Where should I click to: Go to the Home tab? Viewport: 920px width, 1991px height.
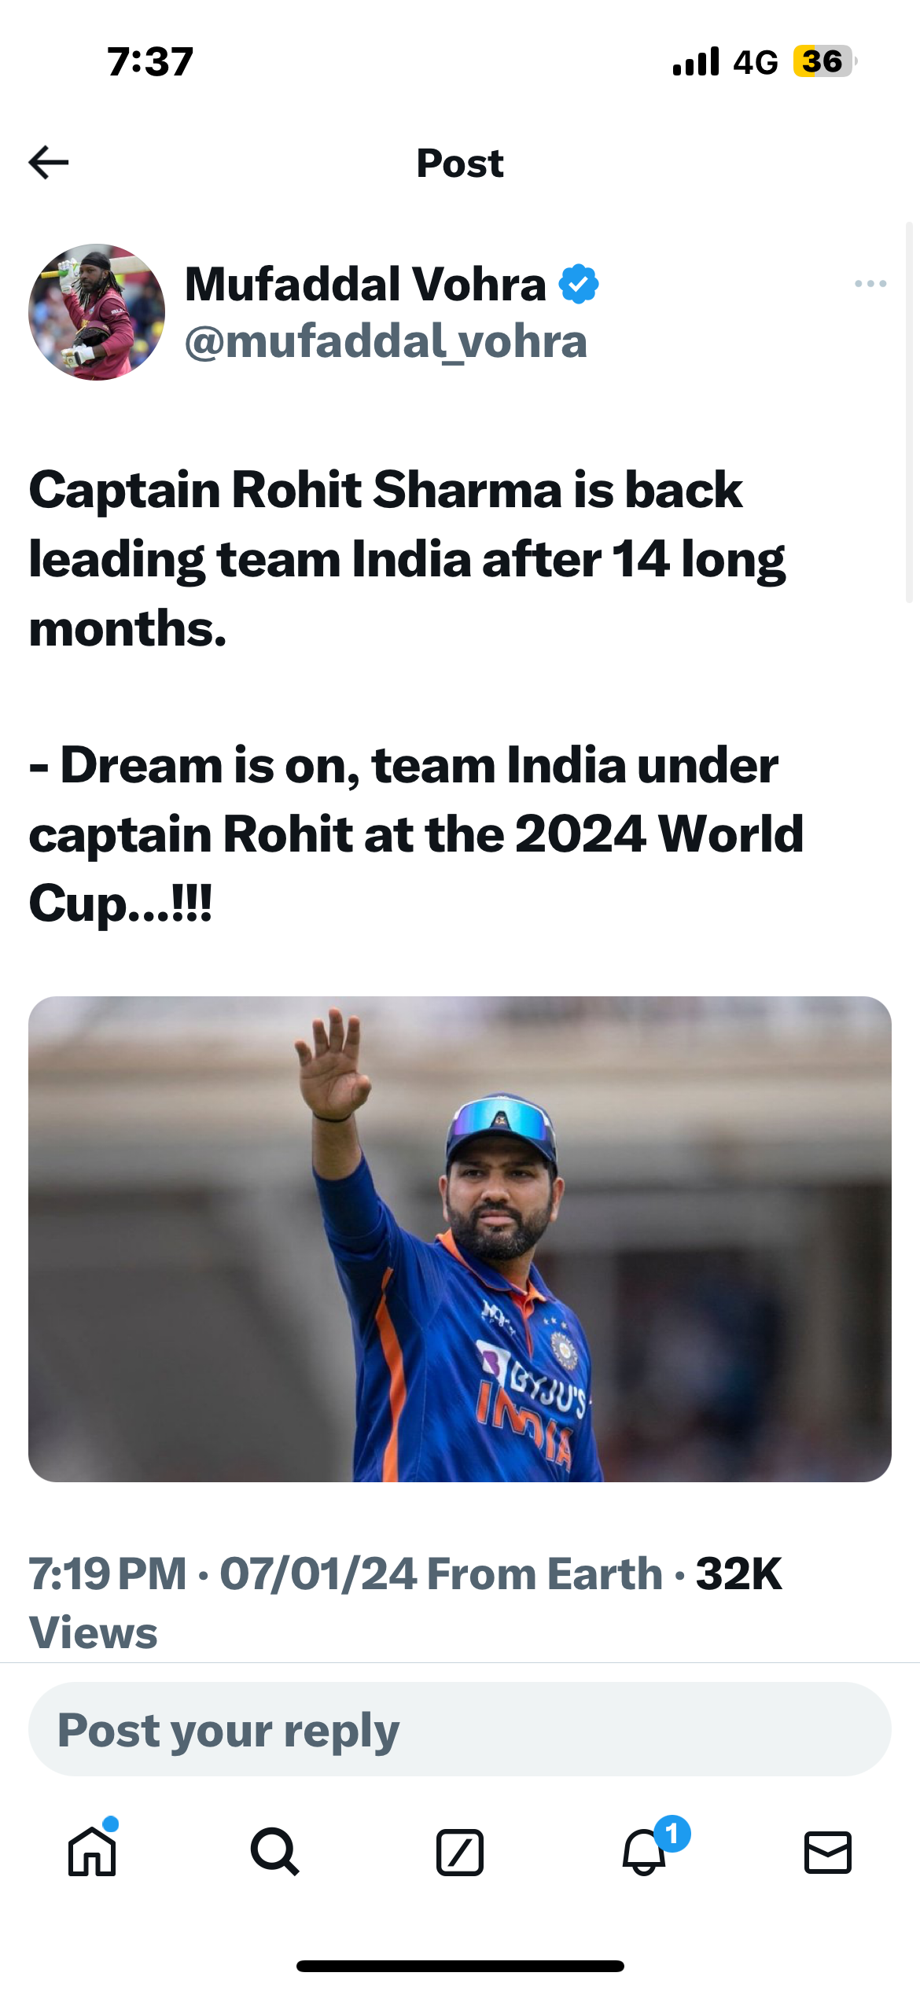click(92, 1852)
